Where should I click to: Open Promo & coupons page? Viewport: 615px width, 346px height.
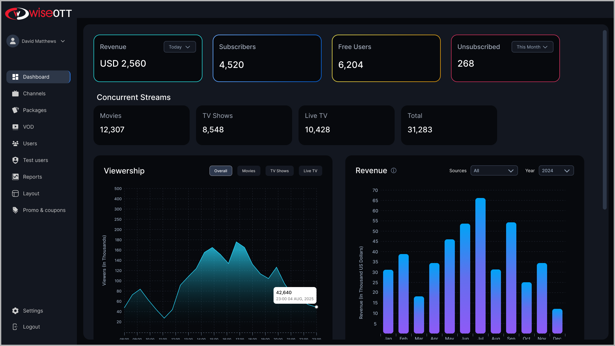point(38,210)
